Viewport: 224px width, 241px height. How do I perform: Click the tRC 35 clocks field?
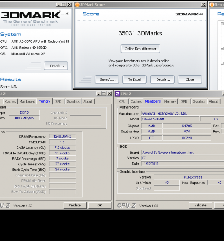tap(62, 170)
